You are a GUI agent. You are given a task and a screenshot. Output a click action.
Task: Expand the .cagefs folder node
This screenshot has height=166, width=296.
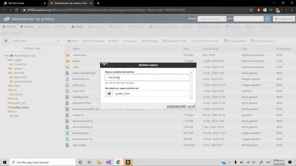[x=8, y=60]
